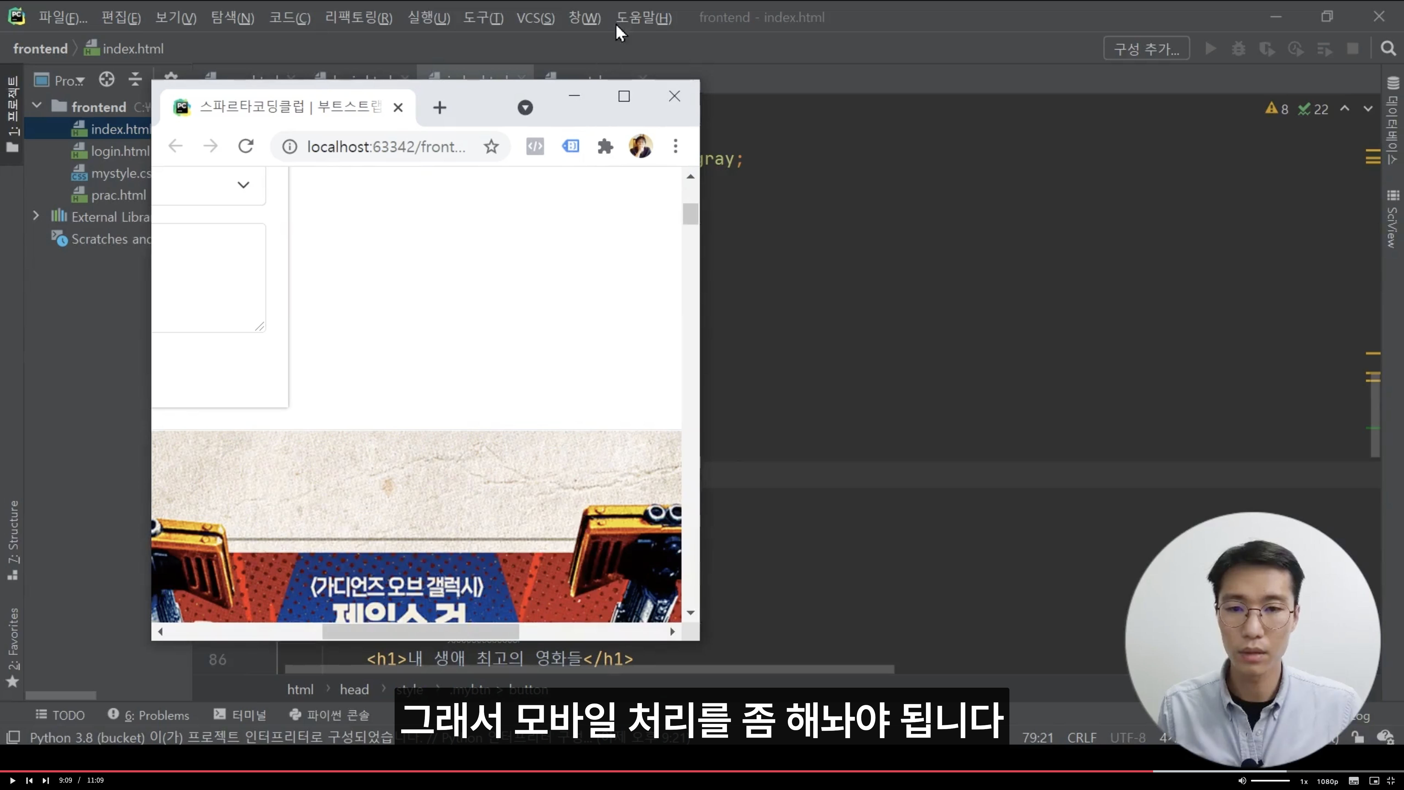The image size is (1404, 790).
Task: Click the Run with Coverage shield icon
Action: click(1267, 49)
